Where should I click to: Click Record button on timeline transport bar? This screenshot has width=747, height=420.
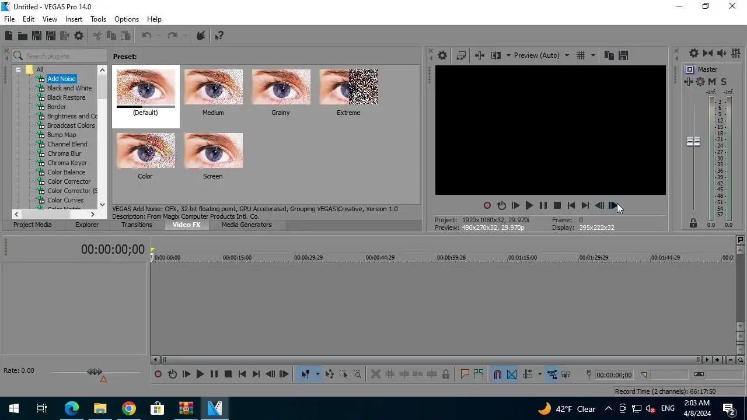tap(158, 374)
